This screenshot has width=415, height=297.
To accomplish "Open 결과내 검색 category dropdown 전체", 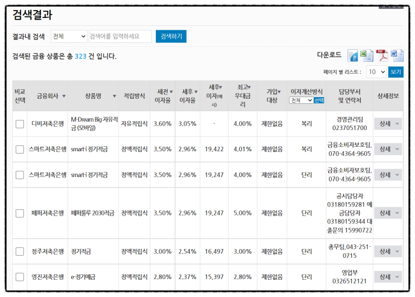I will [x=69, y=36].
